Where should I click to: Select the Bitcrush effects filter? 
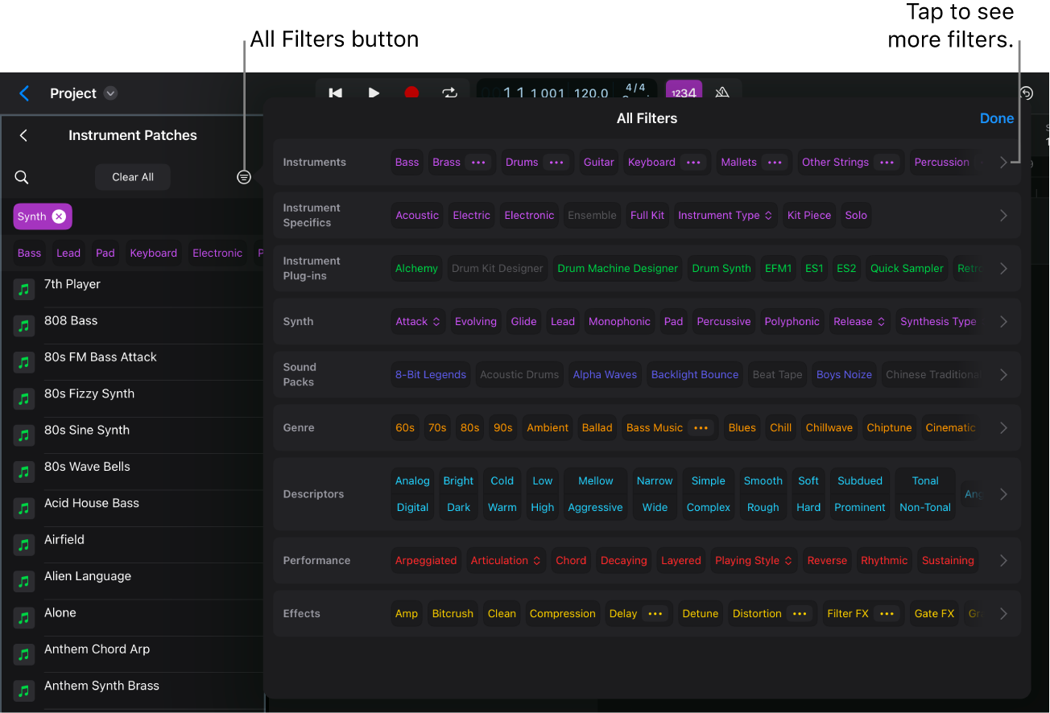(x=453, y=614)
